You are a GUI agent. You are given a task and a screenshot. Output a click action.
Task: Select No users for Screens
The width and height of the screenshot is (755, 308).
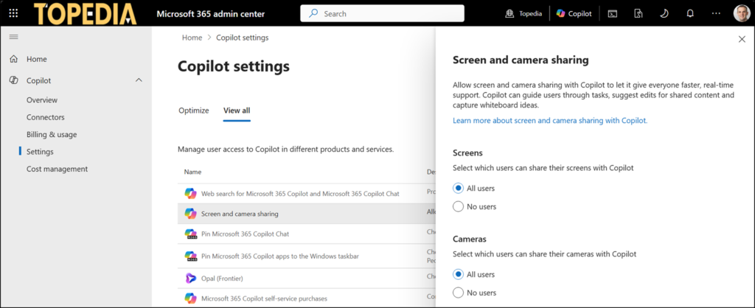(x=459, y=206)
